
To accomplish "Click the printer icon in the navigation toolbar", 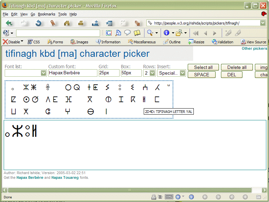I will click(x=81, y=23).
